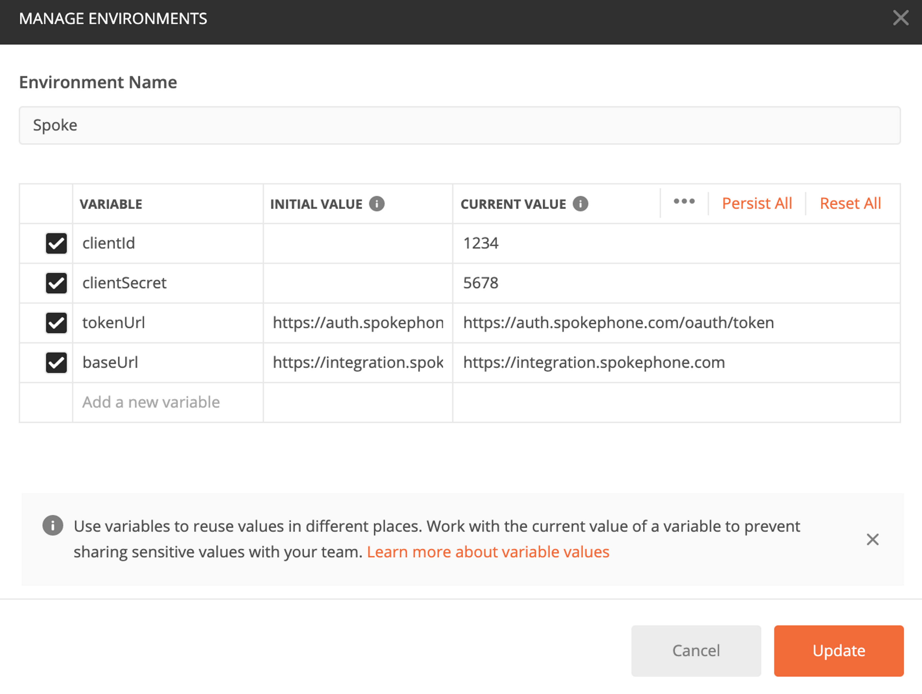Uncheck the baseUrl variable

(x=56, y=362)
